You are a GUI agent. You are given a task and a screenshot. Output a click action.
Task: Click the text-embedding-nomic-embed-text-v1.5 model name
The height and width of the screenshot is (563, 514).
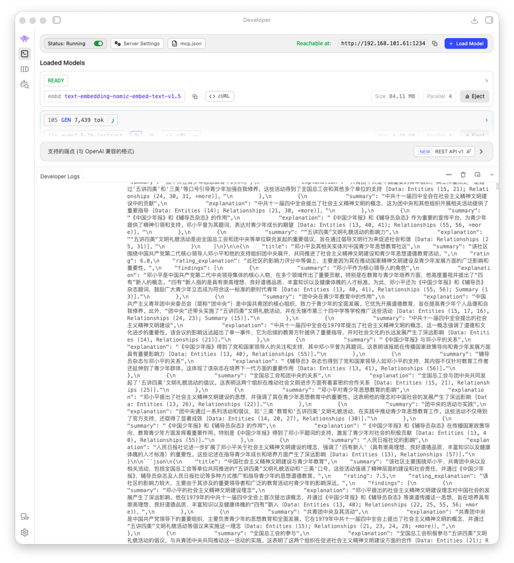(123, 96)
